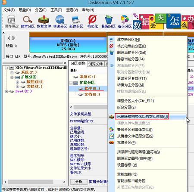Open the 工具(T) menu
The width and height of the screenshot is (194, 192).
pyautogui.click(x=56, y=10)
